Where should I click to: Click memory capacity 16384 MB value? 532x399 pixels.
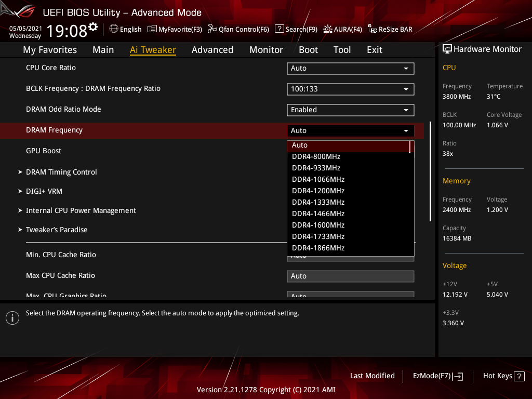pos(457,238)
